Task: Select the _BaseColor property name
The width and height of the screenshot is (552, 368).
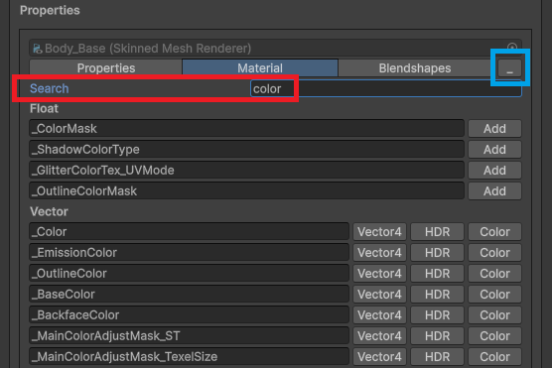Action: click(189, 295)
